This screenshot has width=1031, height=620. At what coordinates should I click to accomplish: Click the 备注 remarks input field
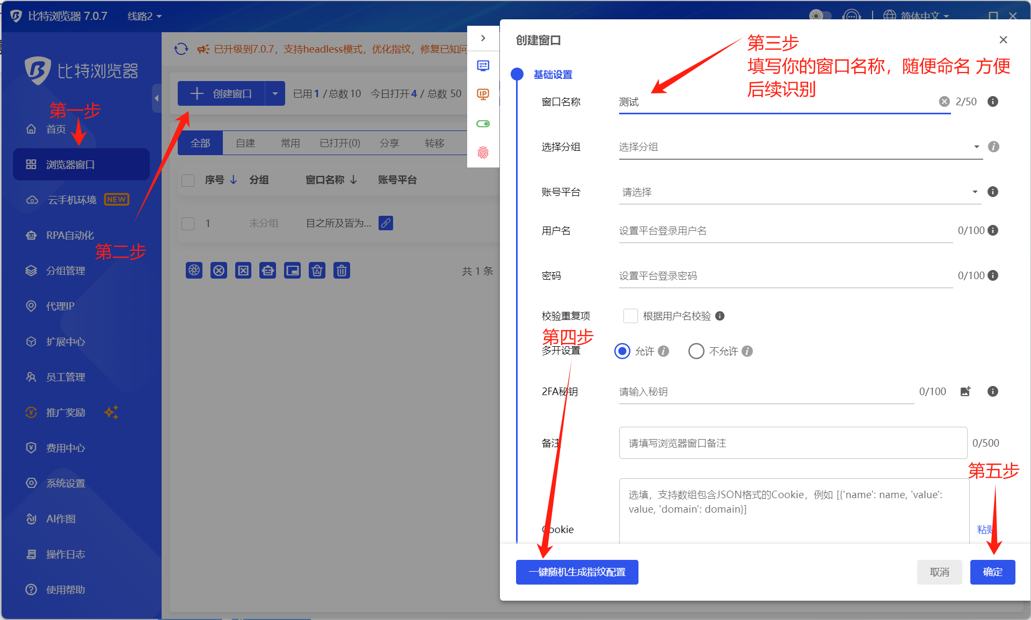tap(793, 443)
